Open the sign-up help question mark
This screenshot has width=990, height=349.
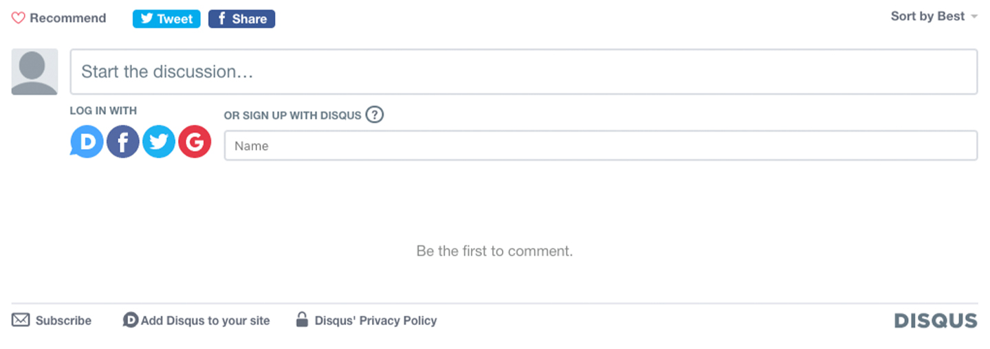click(x=374, y=115)
